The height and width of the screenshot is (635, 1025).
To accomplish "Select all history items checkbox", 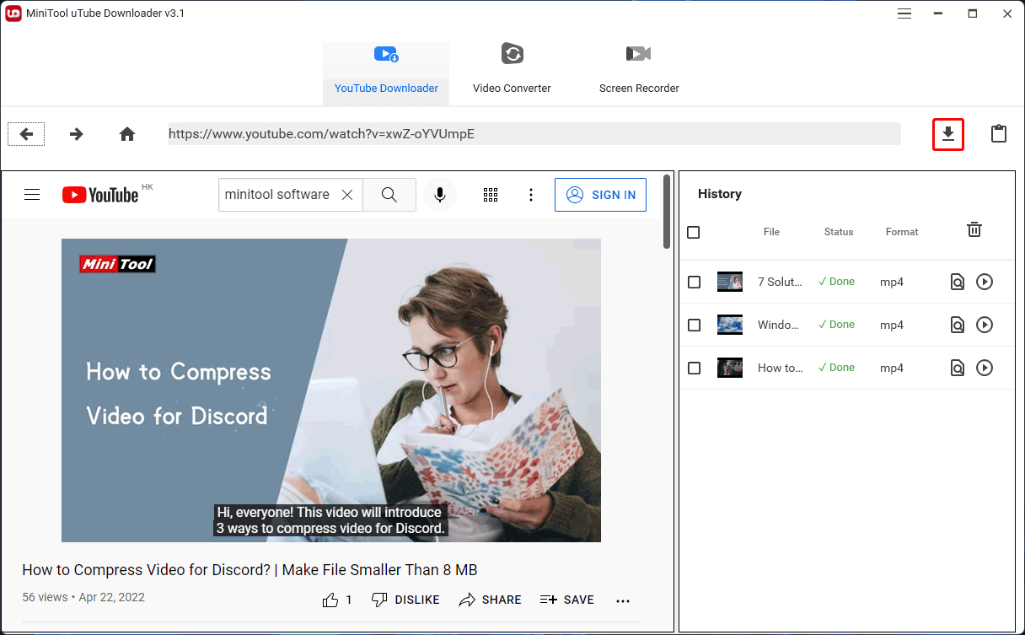I will click(694, 232).
